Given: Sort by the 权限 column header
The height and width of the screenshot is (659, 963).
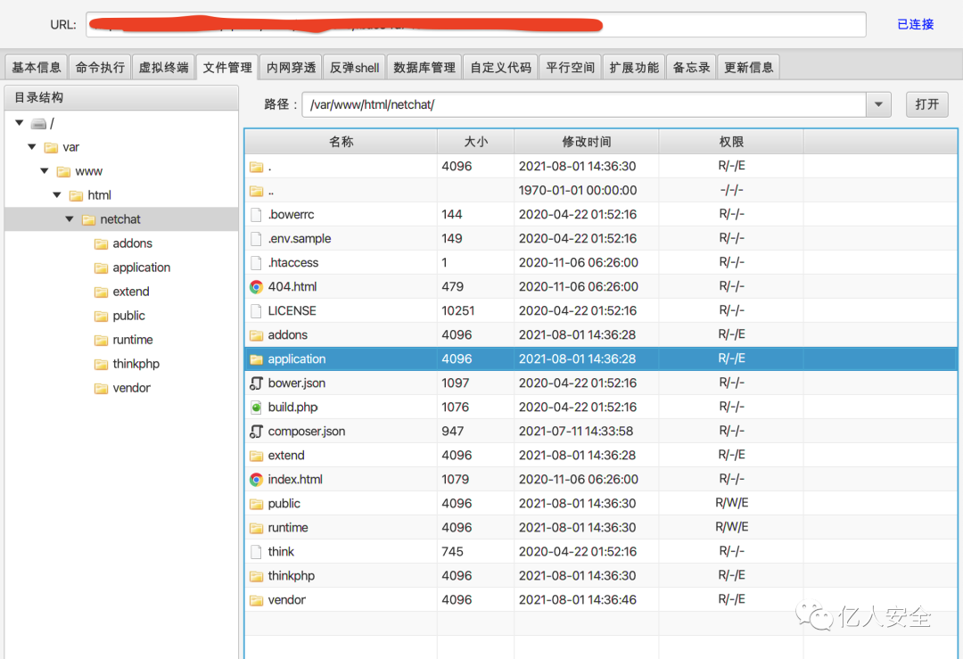Looking at the screenshot, I should (x=731, y=142).
